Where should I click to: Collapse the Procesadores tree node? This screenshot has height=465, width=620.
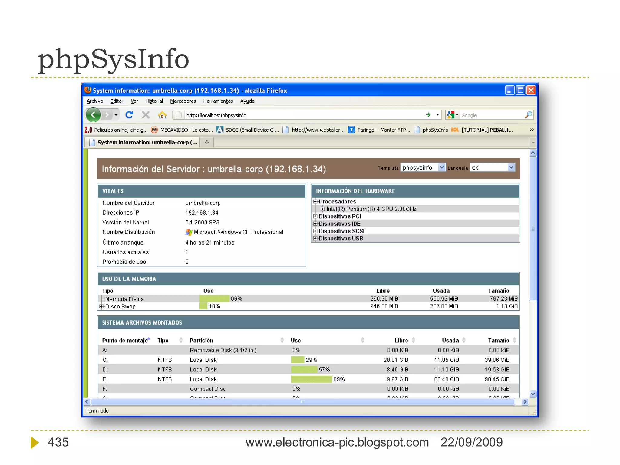coord(315,202)
